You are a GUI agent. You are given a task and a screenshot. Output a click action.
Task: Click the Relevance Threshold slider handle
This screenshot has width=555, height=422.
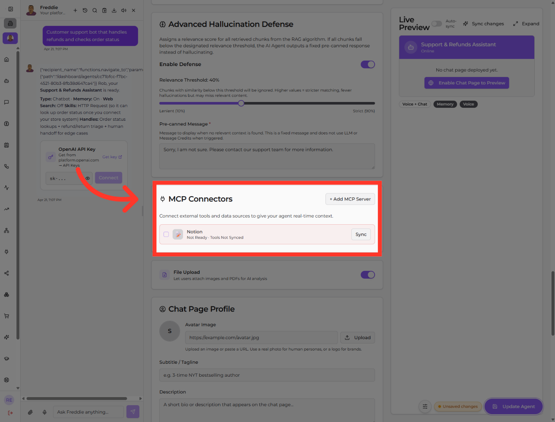click(x=241, y=104)
